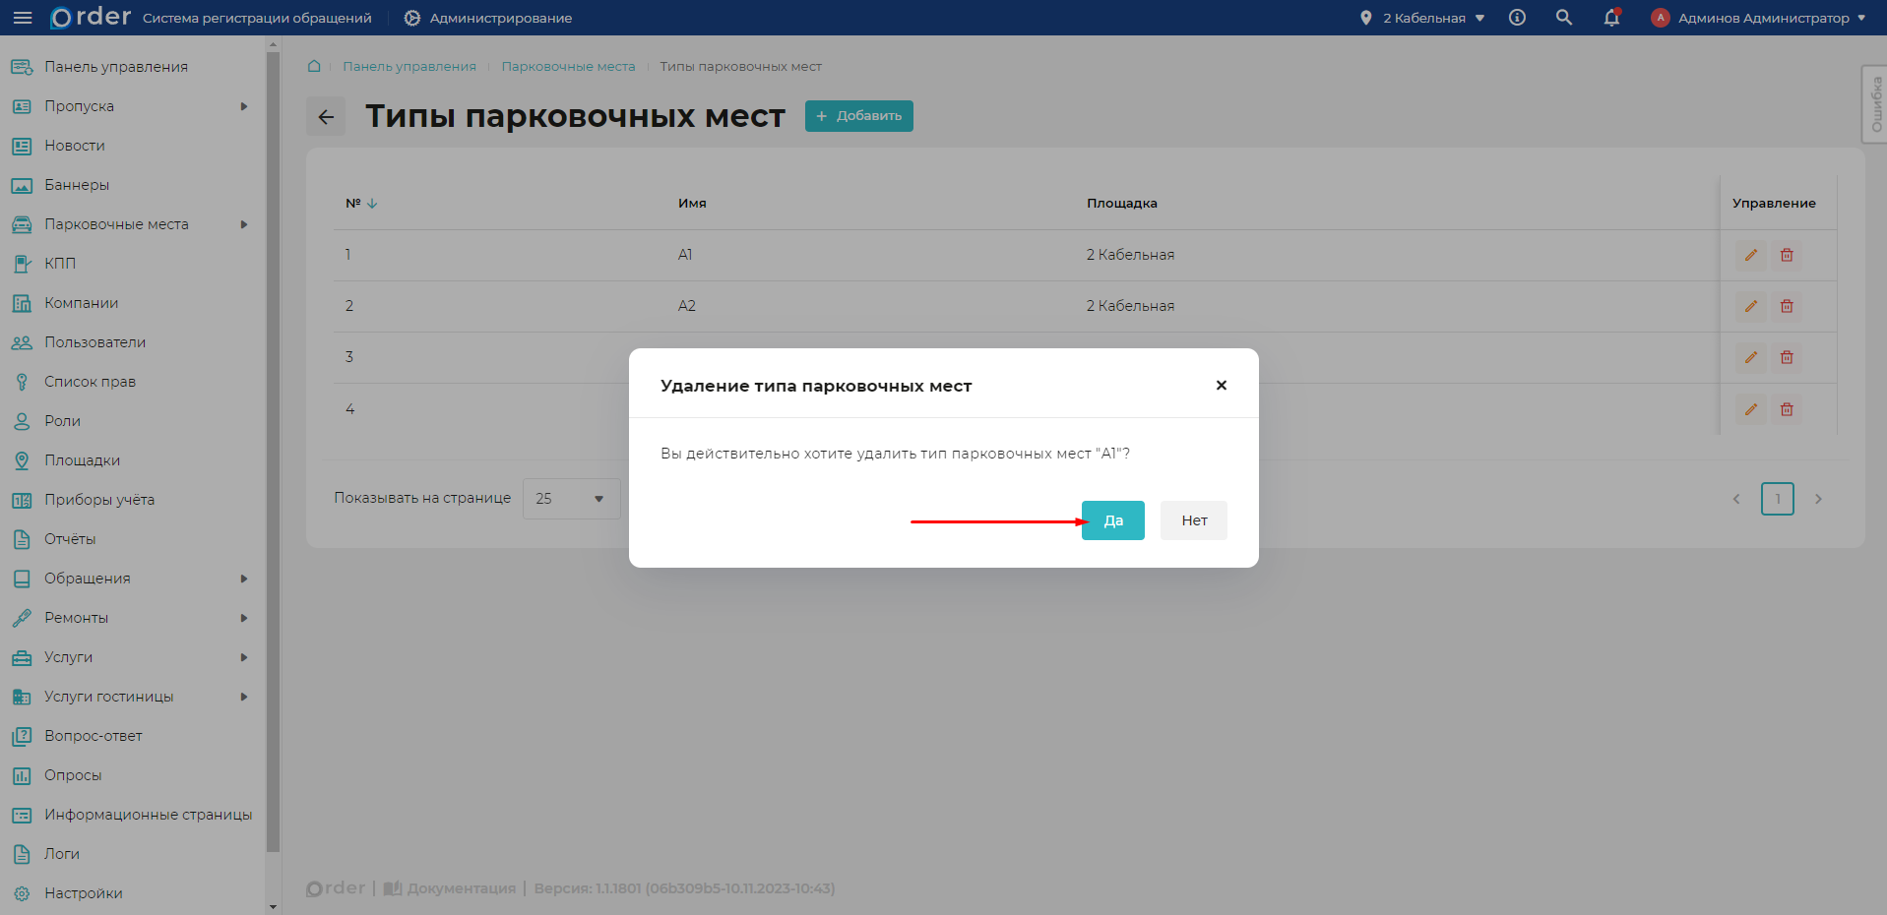Click the trash delete icon for row 2
Image resolution: width=1887 pixels, height=915 pixels.
coord(1787,306)
